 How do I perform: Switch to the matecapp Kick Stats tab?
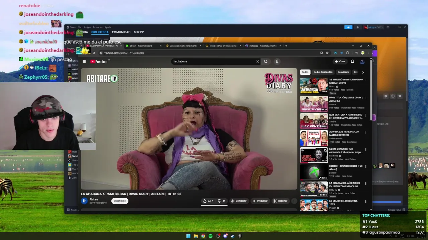[262, 46]
